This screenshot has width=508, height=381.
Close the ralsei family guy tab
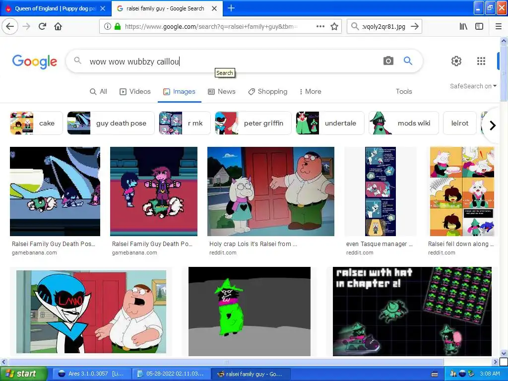tap(214, 8)
